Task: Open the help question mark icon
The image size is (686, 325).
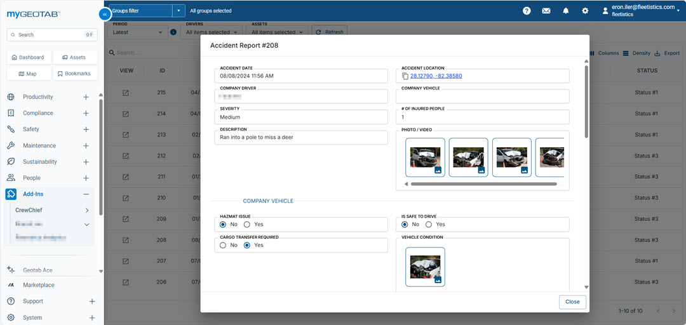Action: pos(527,11)
